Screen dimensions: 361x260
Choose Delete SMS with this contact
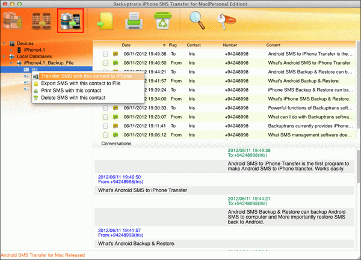88,98
